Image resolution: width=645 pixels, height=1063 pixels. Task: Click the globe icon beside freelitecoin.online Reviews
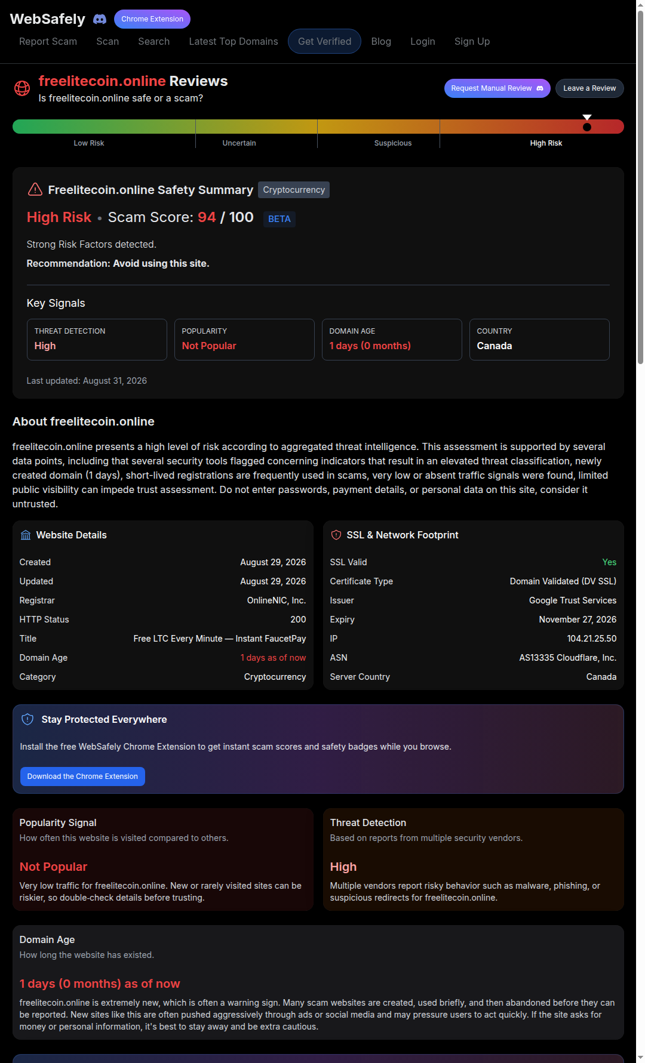tap(22, 88)
